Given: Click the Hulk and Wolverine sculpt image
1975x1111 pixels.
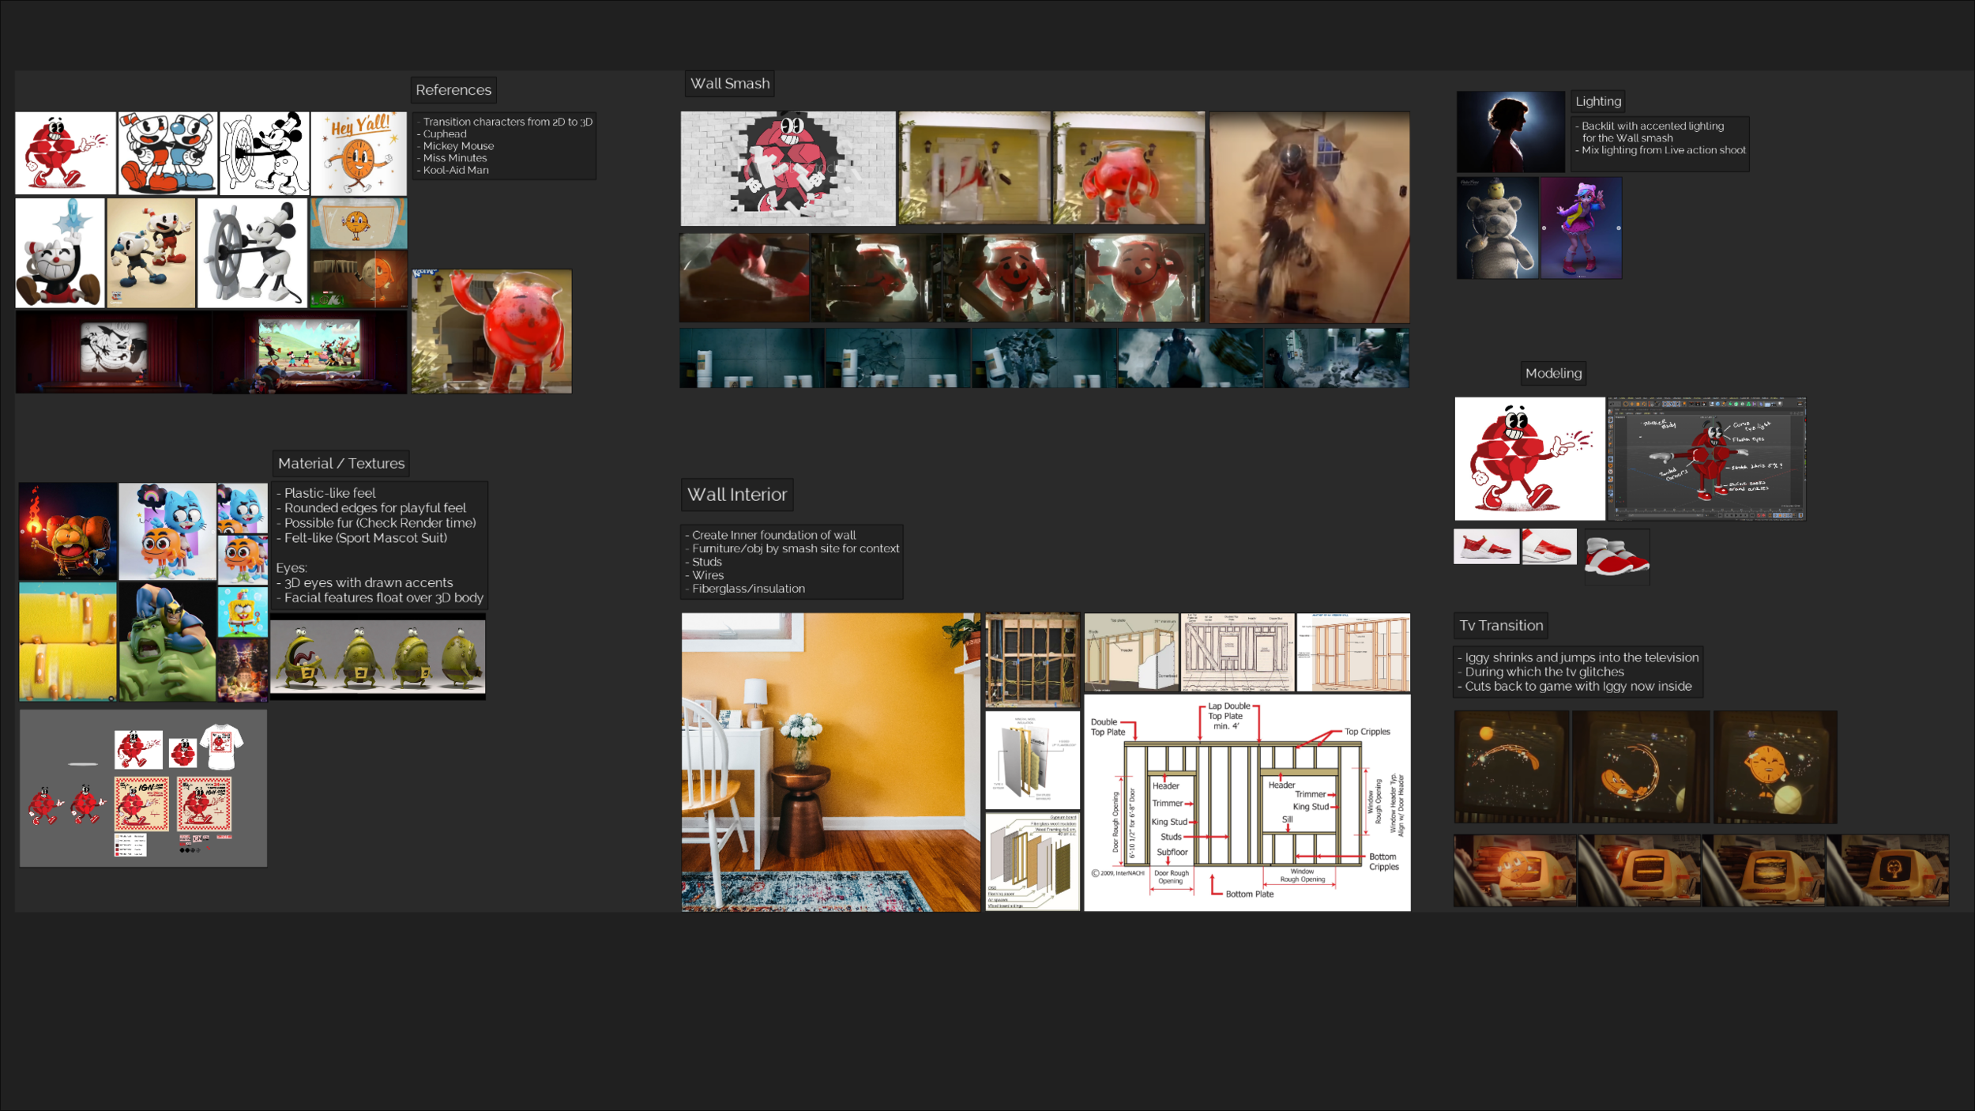Looking at the screenshot, I should (167, 642).
